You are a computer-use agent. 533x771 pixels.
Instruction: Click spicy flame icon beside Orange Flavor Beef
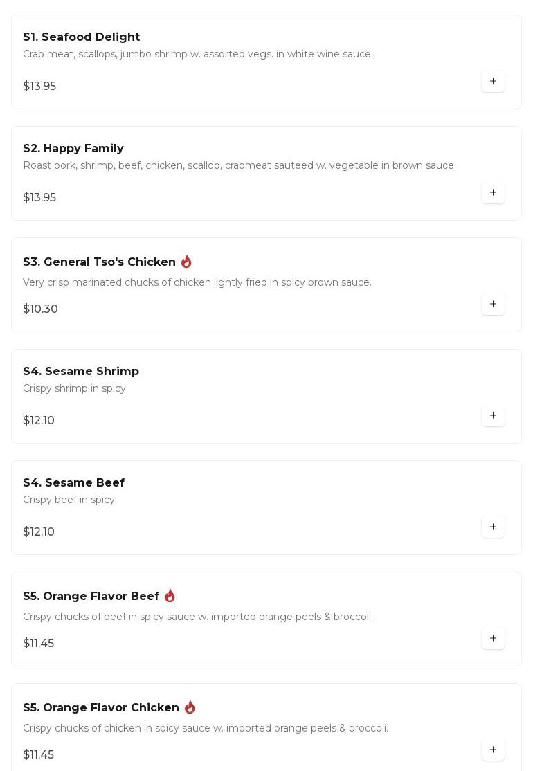pos(170,596)
